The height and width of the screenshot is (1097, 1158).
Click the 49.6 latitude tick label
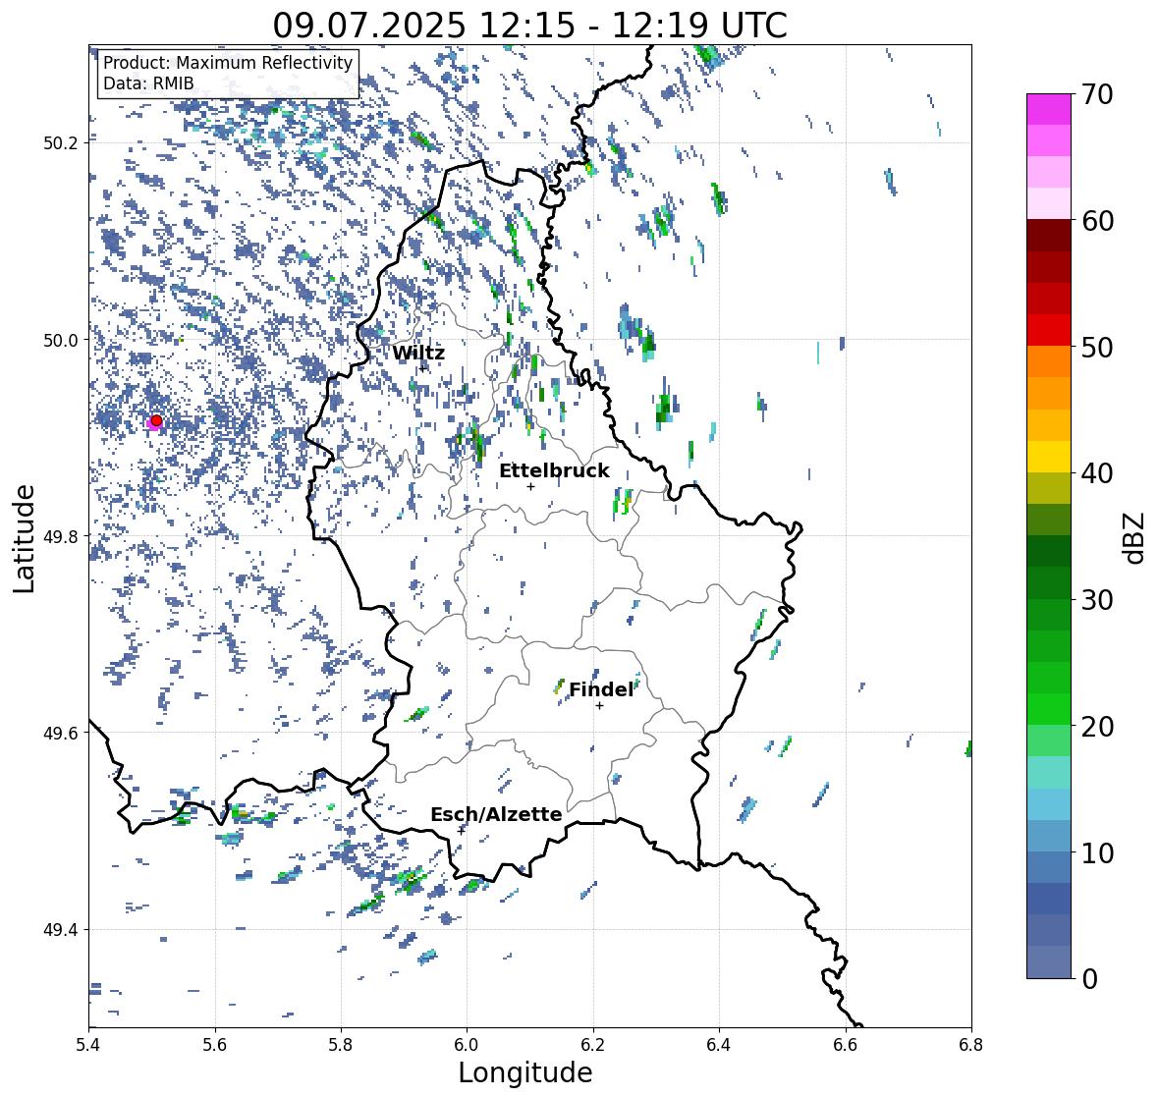60,733
